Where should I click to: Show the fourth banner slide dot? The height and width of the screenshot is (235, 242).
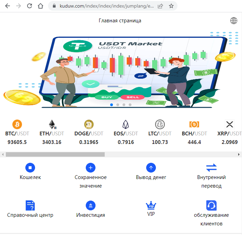tap(130, 105)
